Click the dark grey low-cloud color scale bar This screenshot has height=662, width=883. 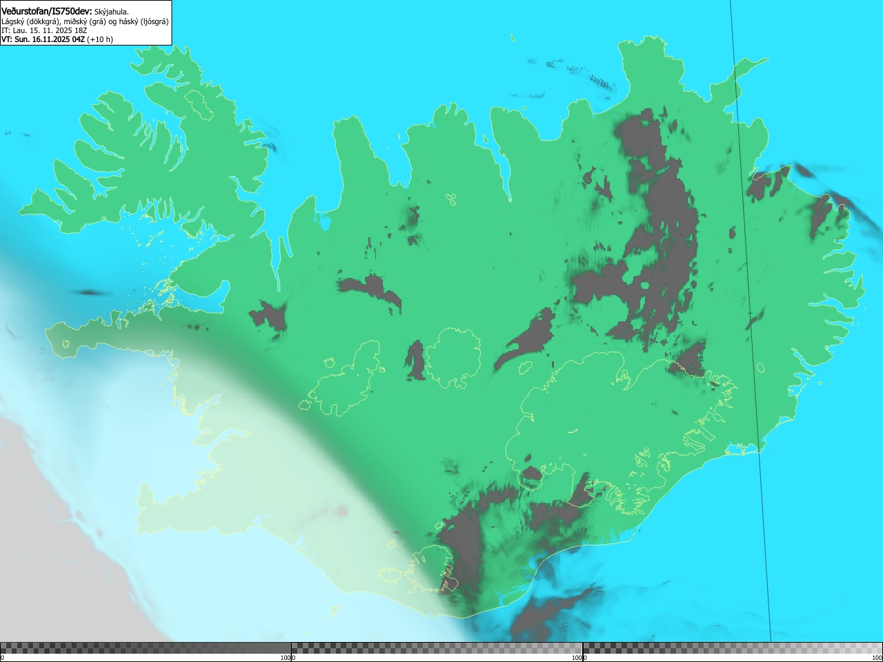pos(146,648)
